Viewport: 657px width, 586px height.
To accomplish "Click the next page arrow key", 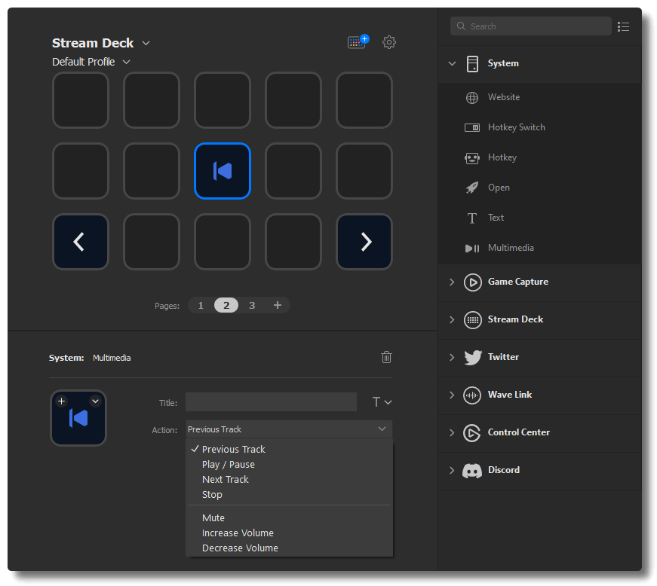I will 364,242.
